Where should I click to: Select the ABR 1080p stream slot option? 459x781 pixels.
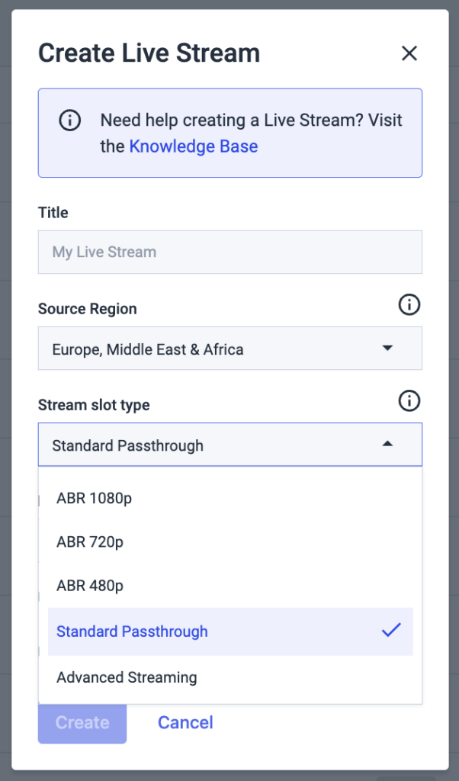[93, 498]
